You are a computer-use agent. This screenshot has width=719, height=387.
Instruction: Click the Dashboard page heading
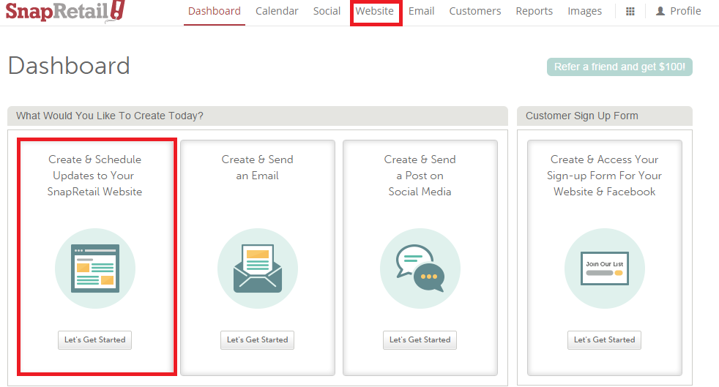tap(70, 66)
